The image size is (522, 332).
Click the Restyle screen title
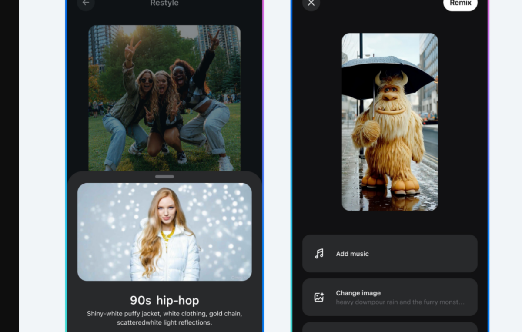(x=164, y=3)
